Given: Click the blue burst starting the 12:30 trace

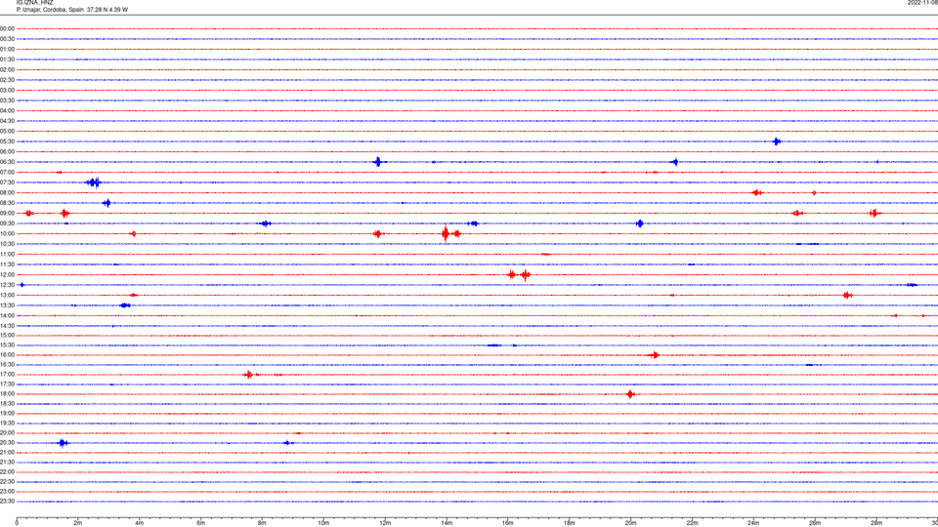Looking at the screenshot, I should (22, 285).
